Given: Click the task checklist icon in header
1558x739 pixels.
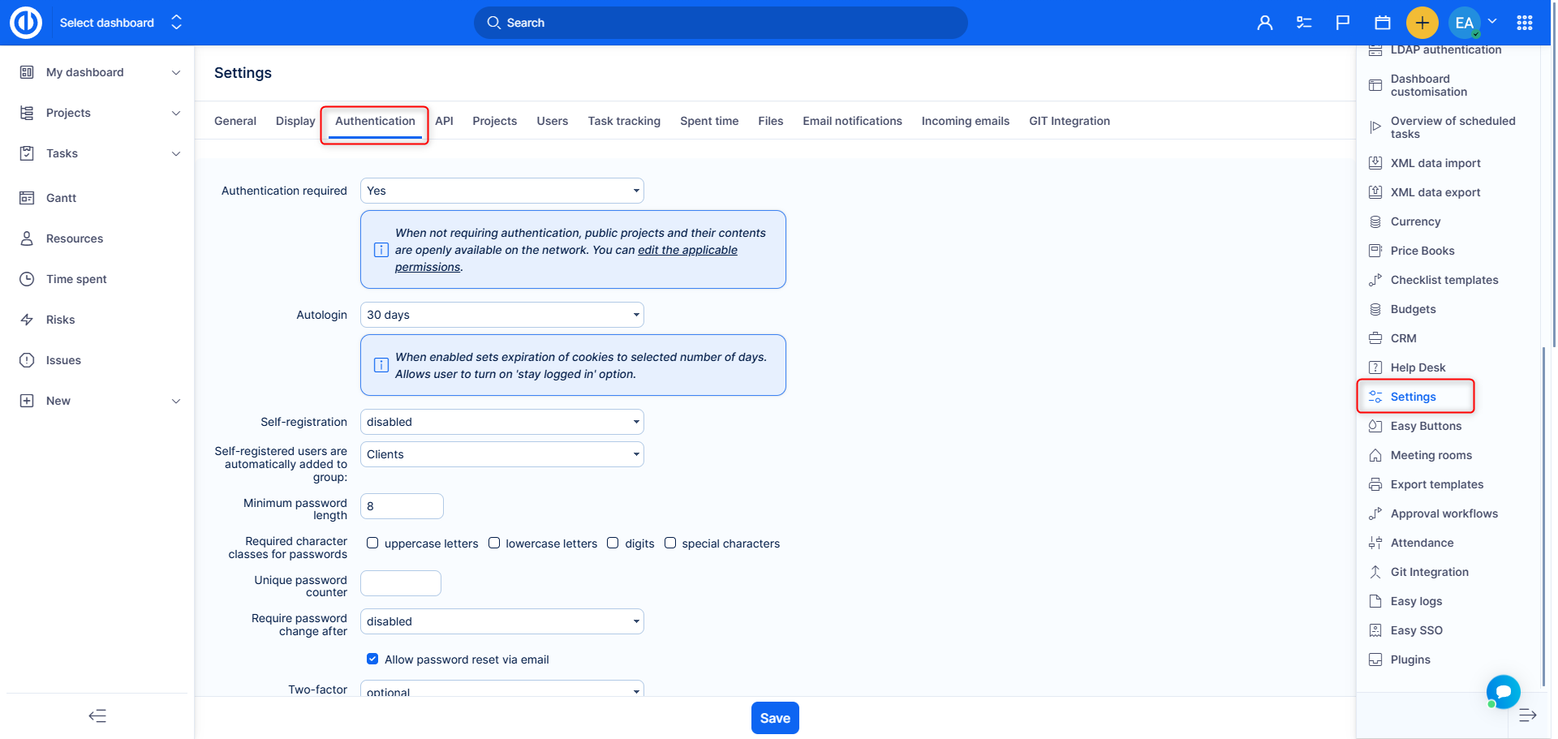Looking at the screenshot, I should pyautogui.click(x=1304, y=23).
